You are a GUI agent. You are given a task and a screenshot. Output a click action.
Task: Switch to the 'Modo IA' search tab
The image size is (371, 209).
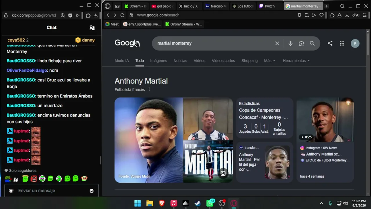pyautogui.click(x=122, y=61)
